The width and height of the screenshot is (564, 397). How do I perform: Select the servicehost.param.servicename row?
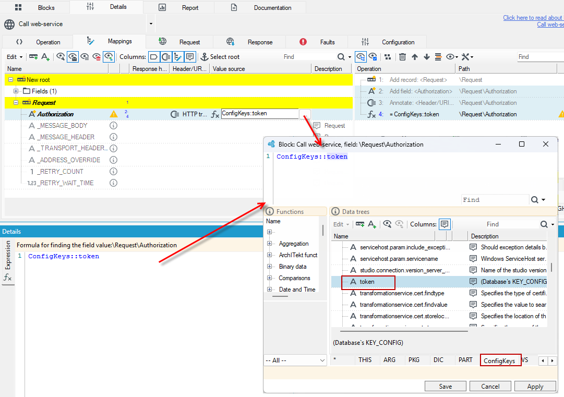439,259
